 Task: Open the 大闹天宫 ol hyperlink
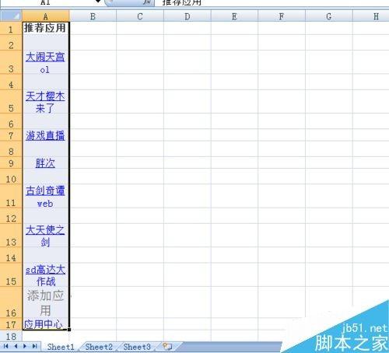coord(45,63)
